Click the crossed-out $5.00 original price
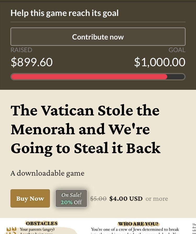 click(x=98, y=199)
